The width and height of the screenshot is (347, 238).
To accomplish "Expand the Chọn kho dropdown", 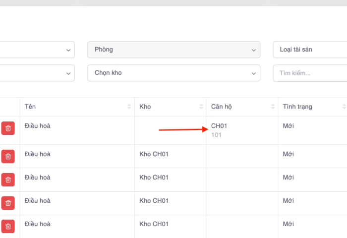I will (173, 73).
